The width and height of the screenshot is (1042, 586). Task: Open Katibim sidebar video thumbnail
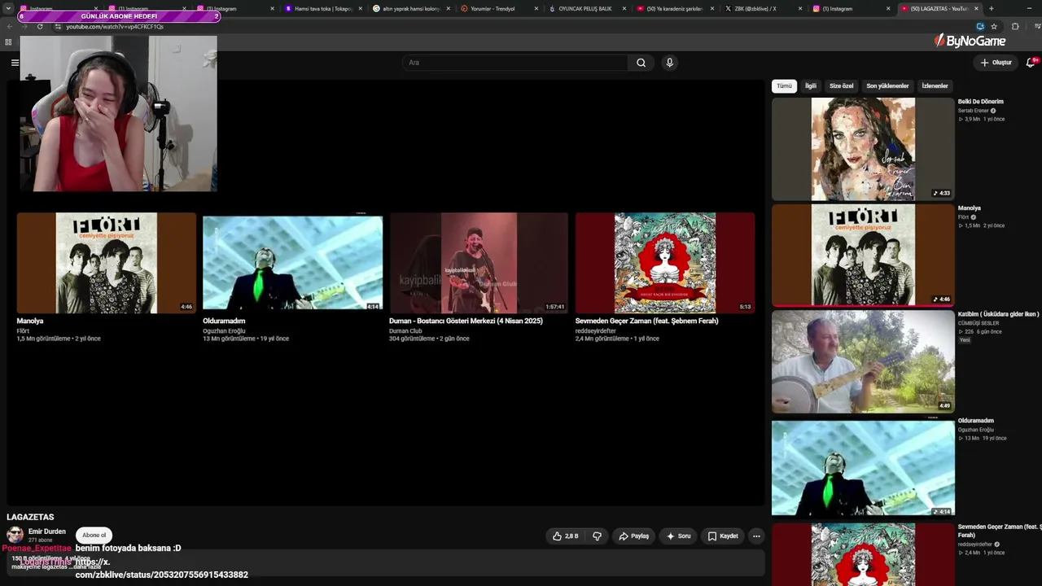click(x=863, y=361)
